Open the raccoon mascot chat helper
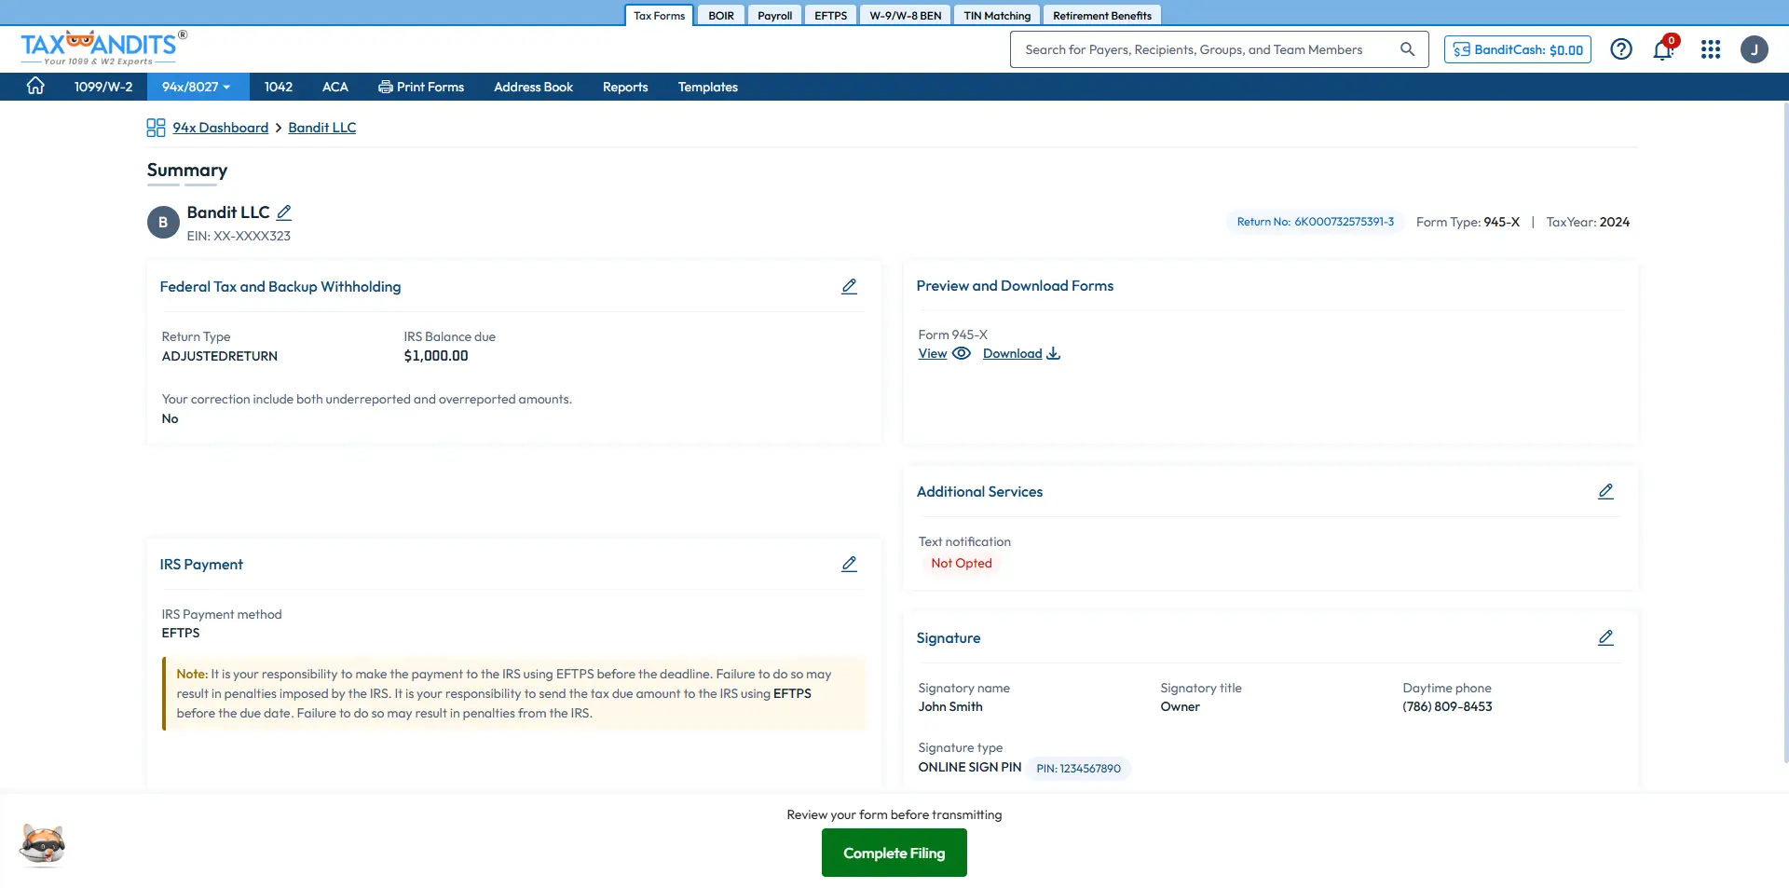1789x888 pixels. 42,845
